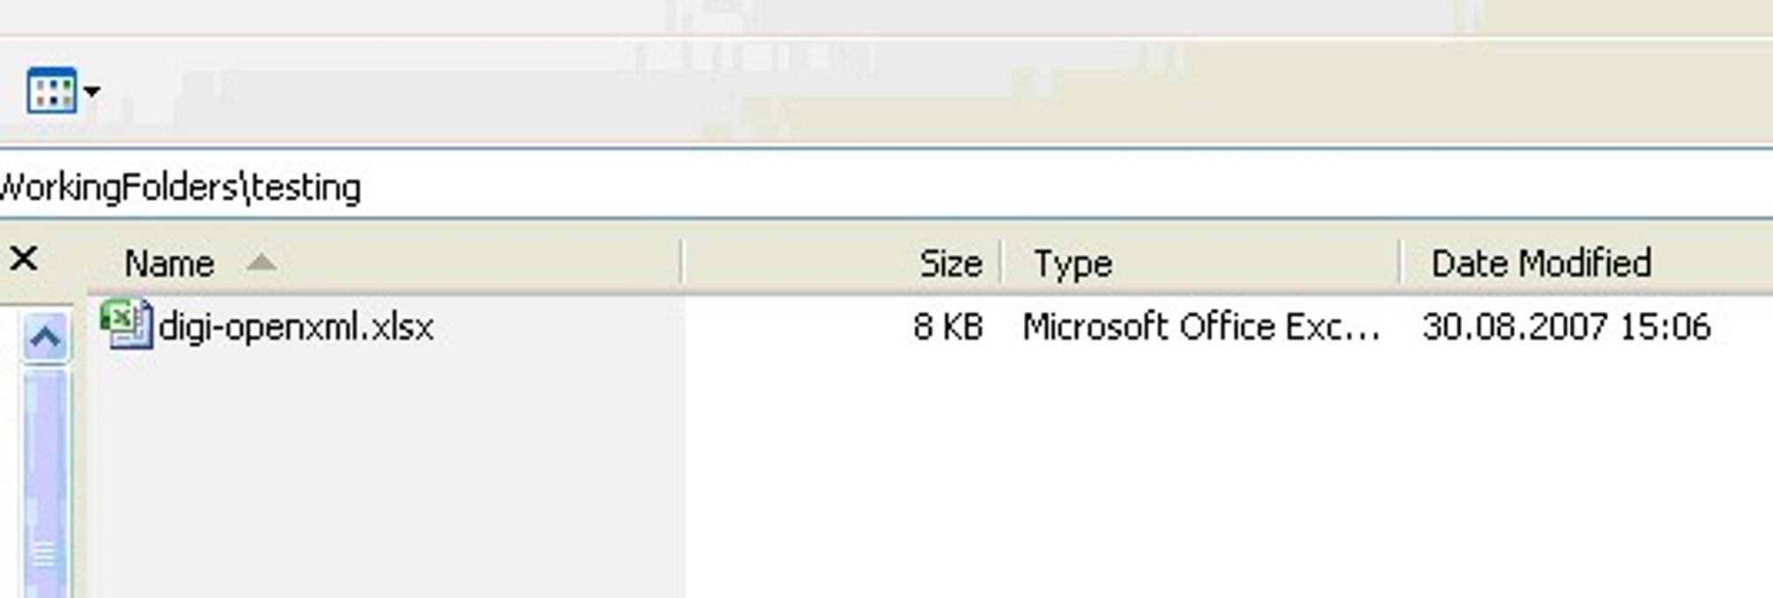Click the Views toolbar icon
Image resolution: width=1773 pixels, height=598 pixels.
51,90
